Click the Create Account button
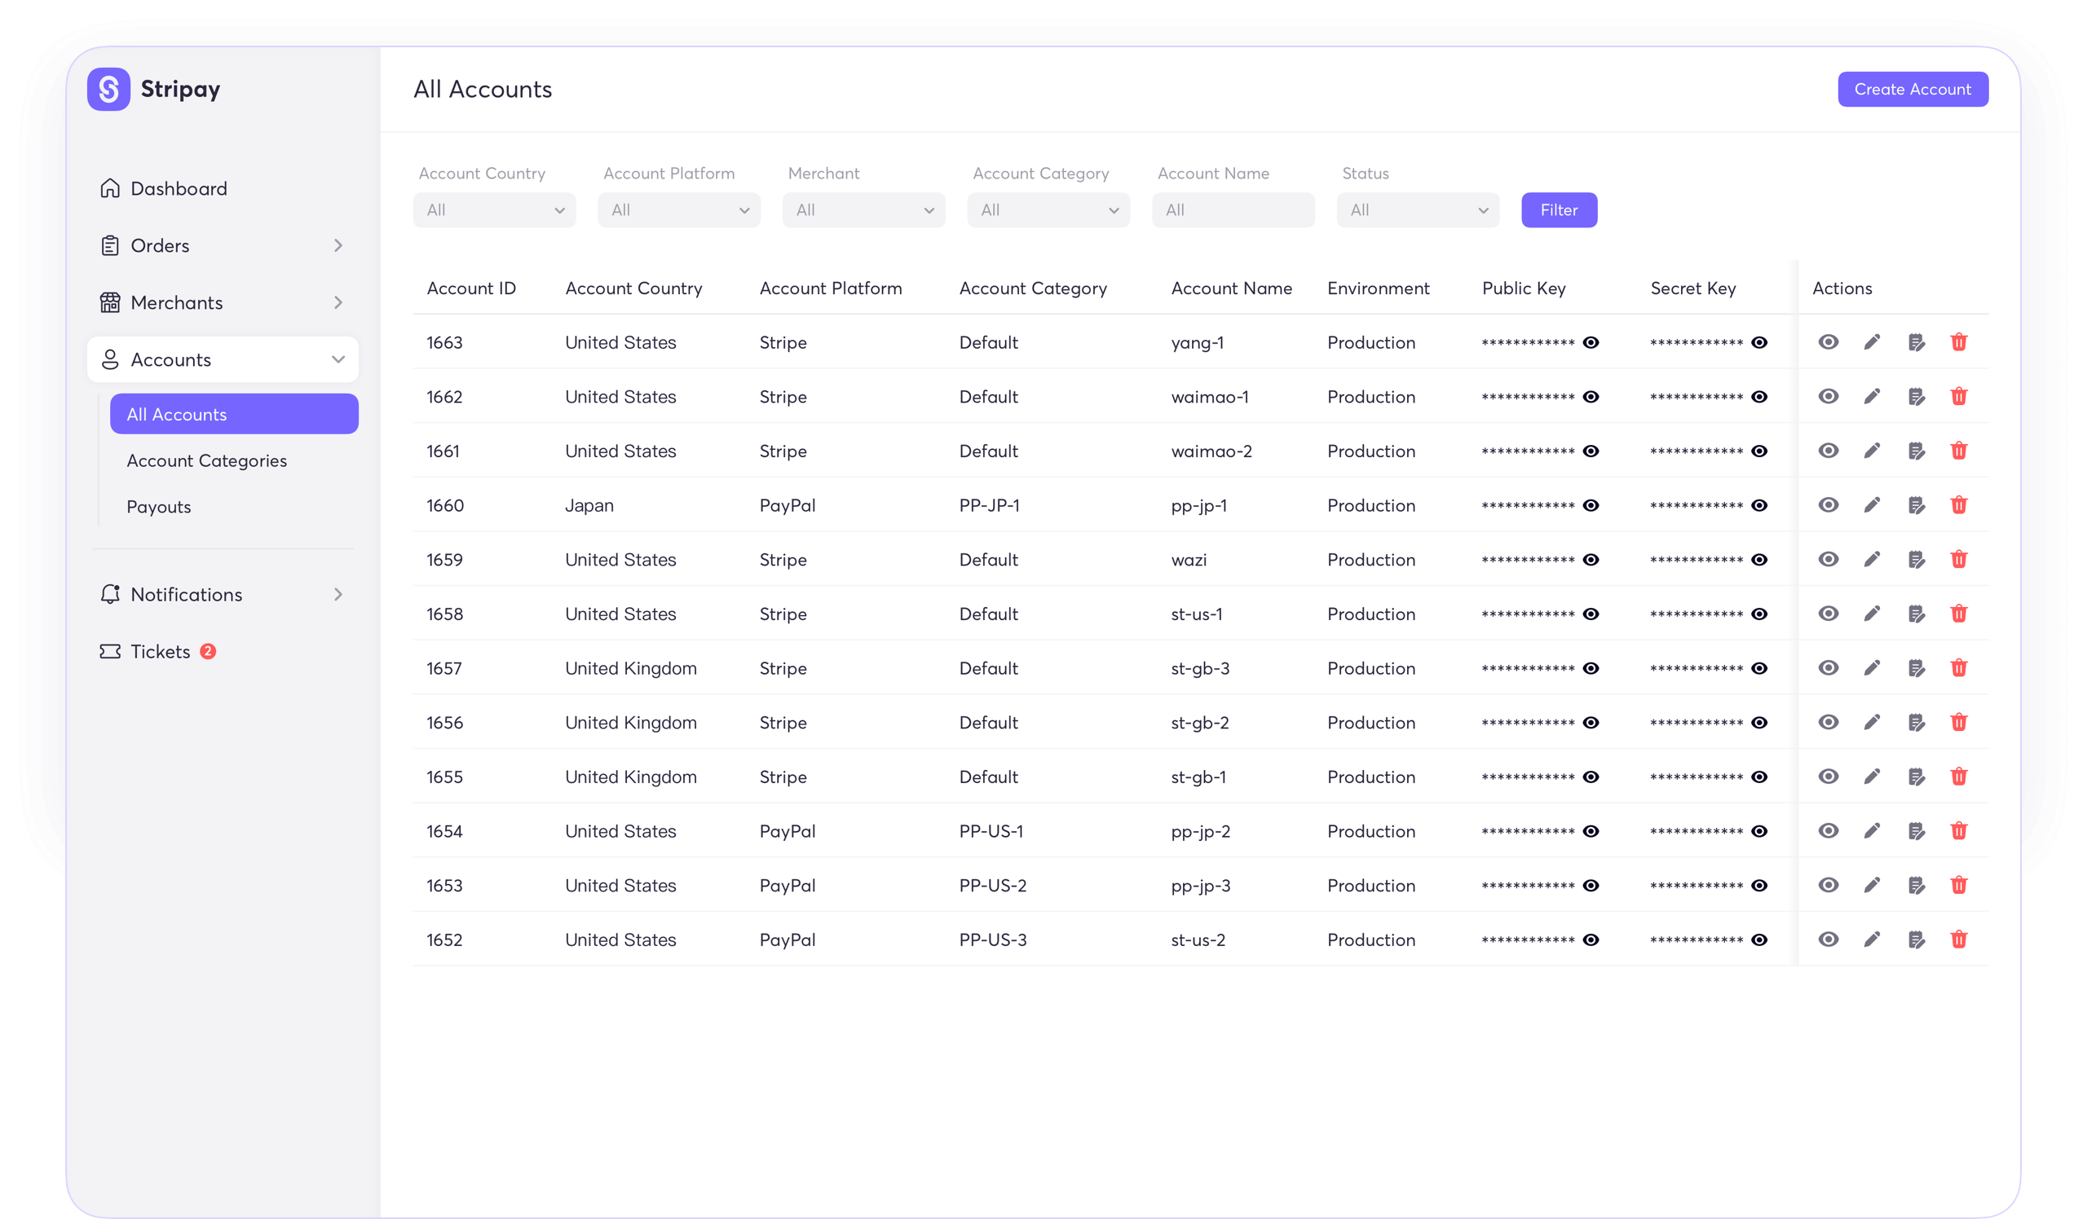The width and height of the screenshot is (2087, 1219). pyautogui.click(x=1913, y=90)
